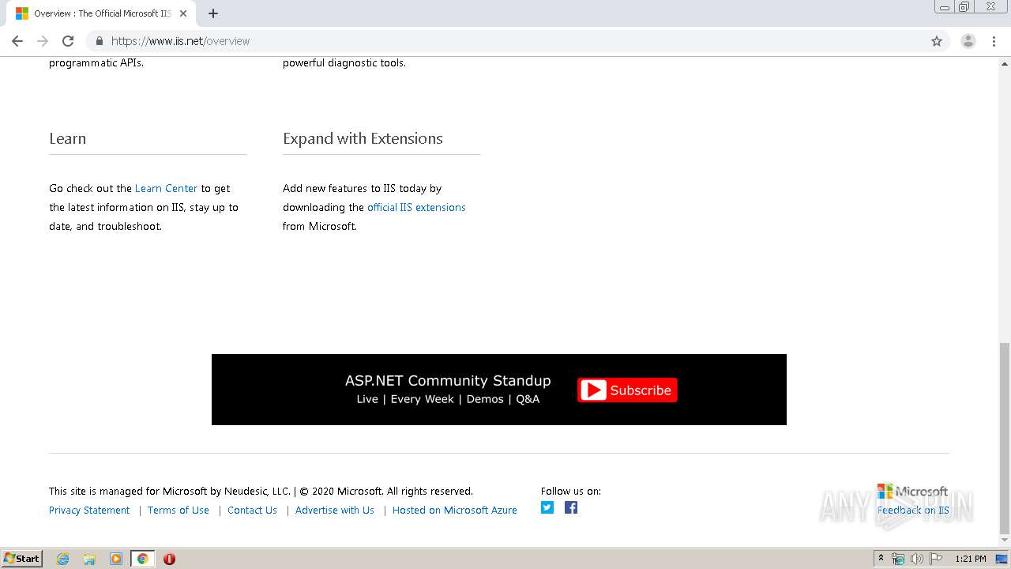The width and height of the screenshot is (1011, 569).
Task: Open ASP.NET Community Standup banner
Action: tap(499, 390)
